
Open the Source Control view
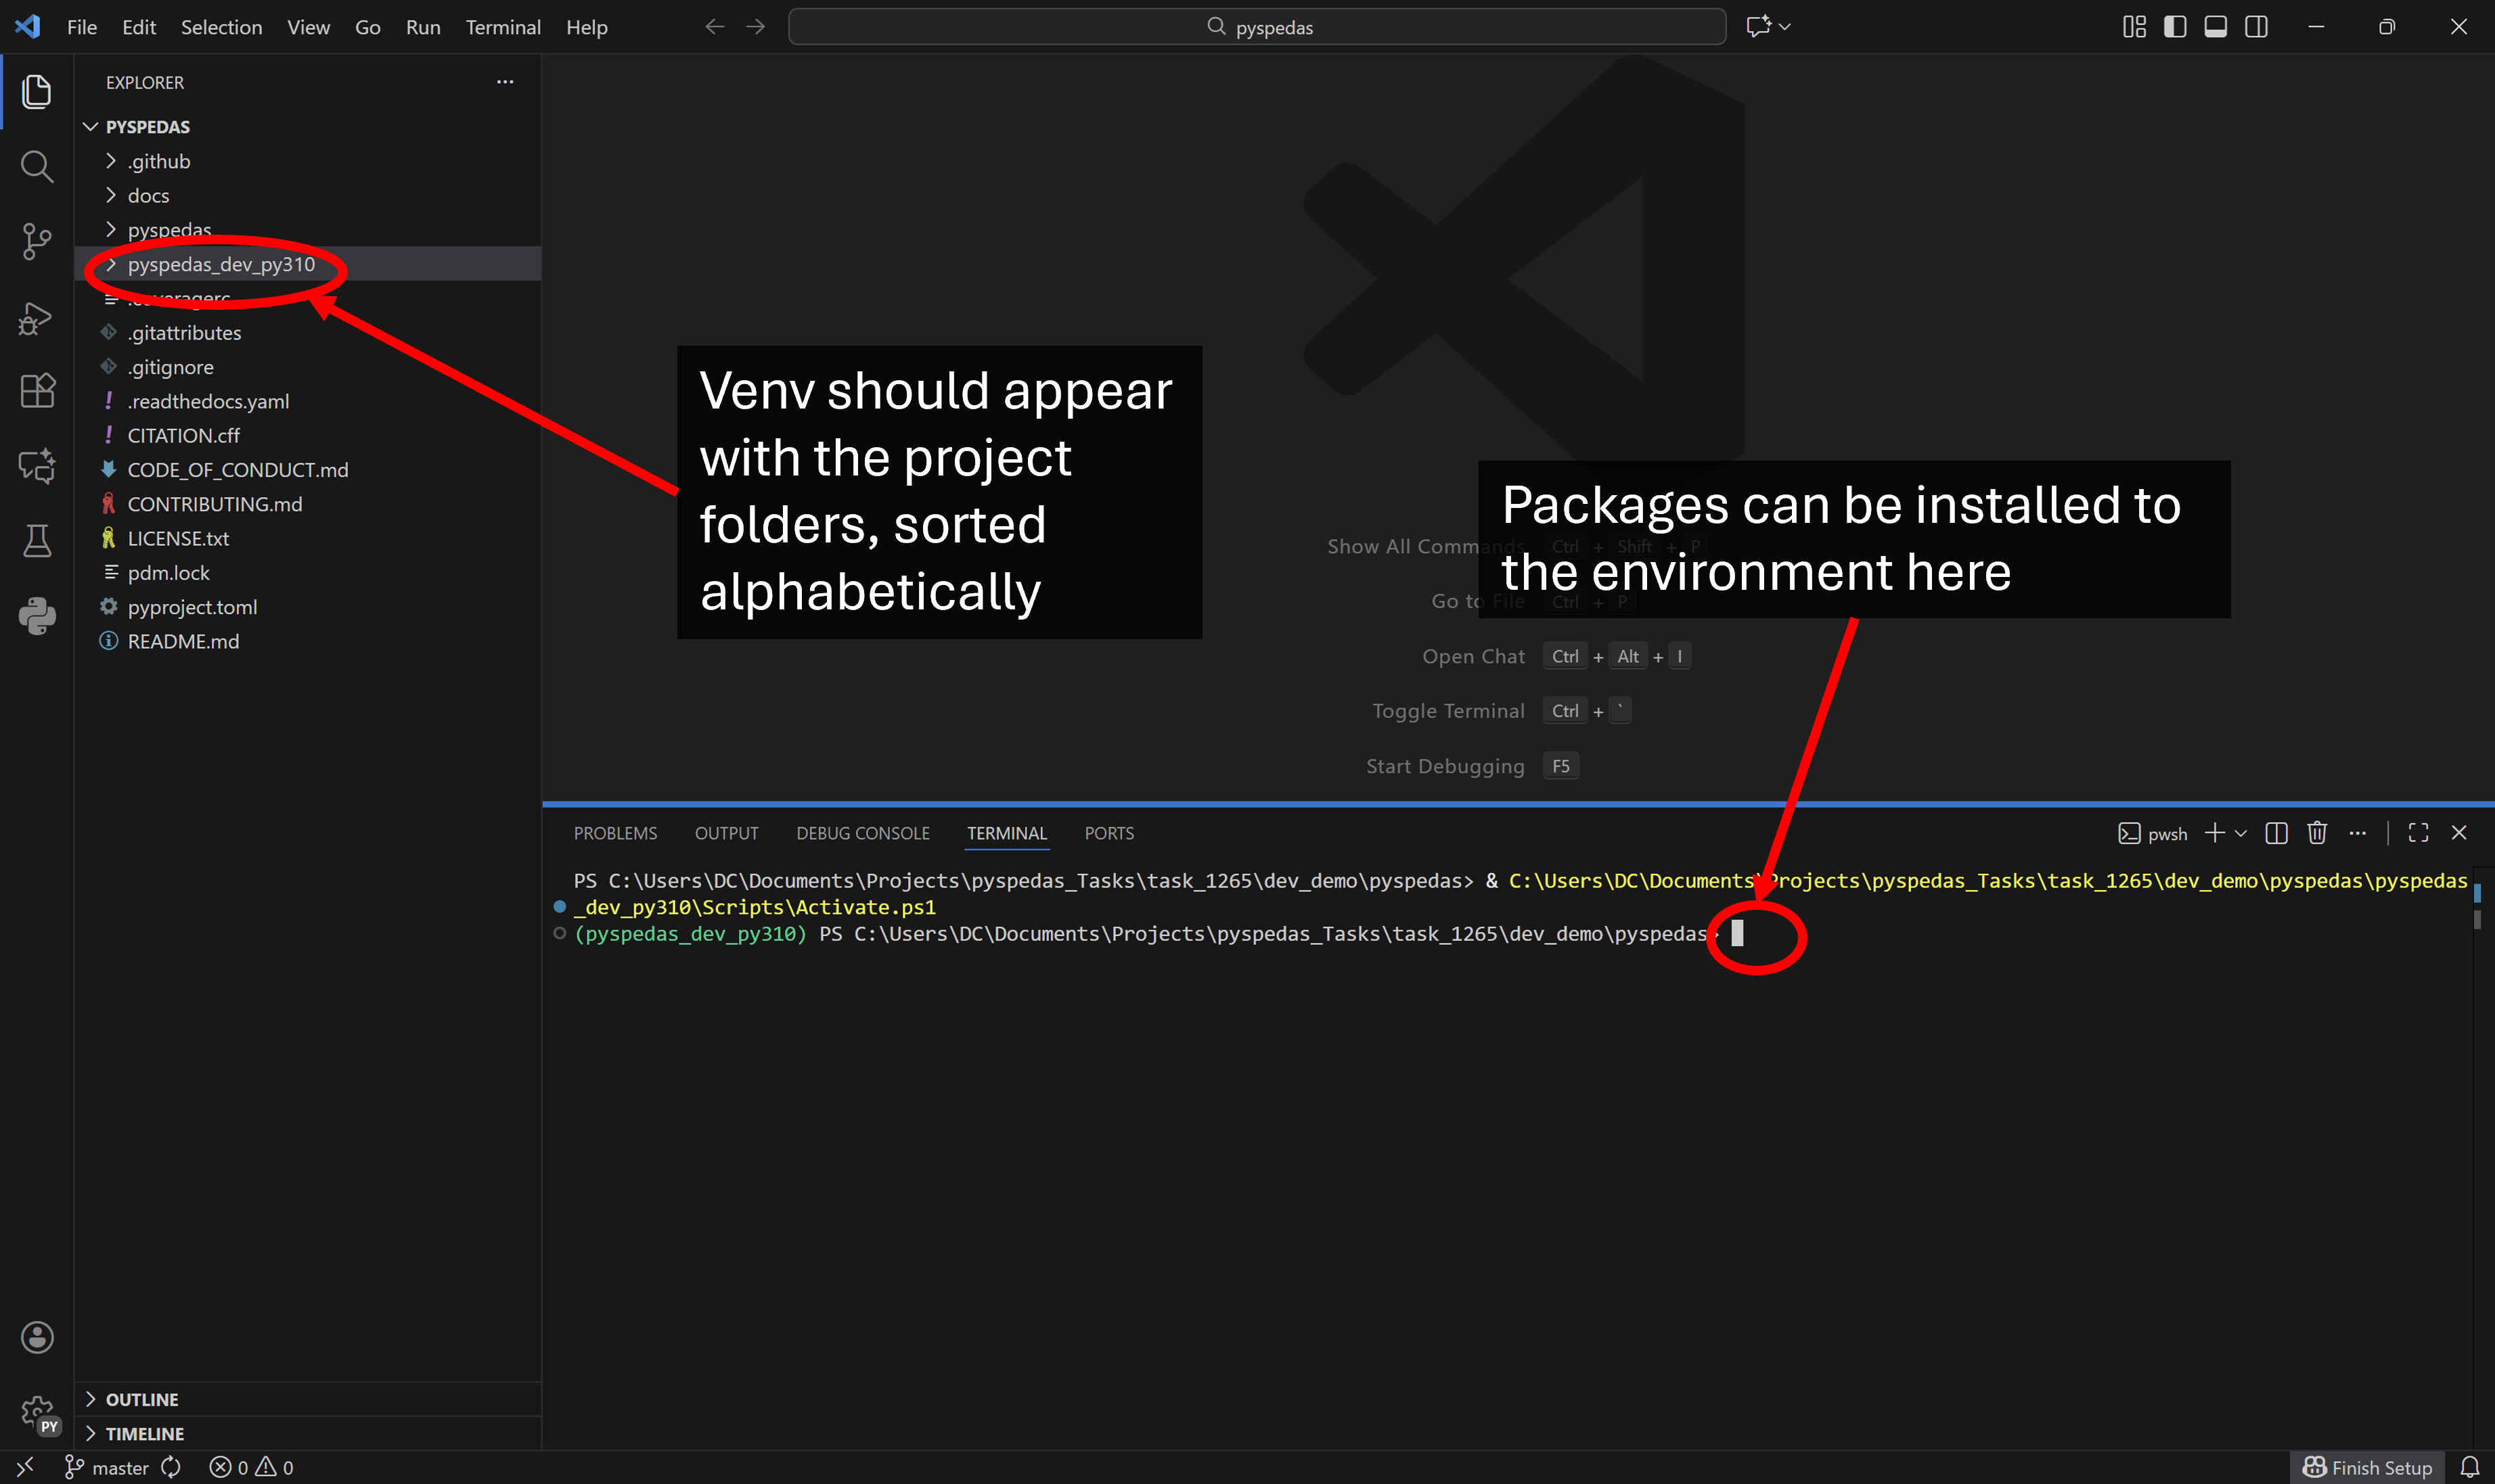(37, 241)
